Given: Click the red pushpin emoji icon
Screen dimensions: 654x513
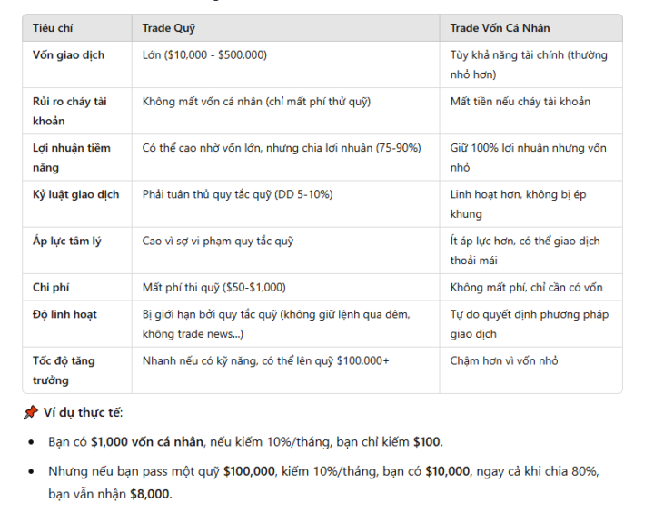Looking at the screenshot, I should [x=30, y=413].
